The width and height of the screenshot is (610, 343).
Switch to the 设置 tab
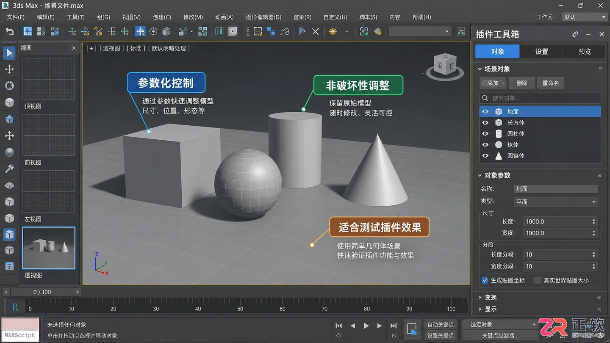(541, 51)
